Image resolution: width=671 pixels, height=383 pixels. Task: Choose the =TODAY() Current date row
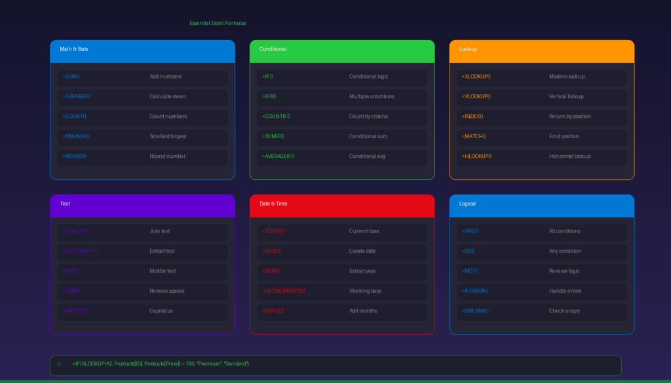pos(341,231)
